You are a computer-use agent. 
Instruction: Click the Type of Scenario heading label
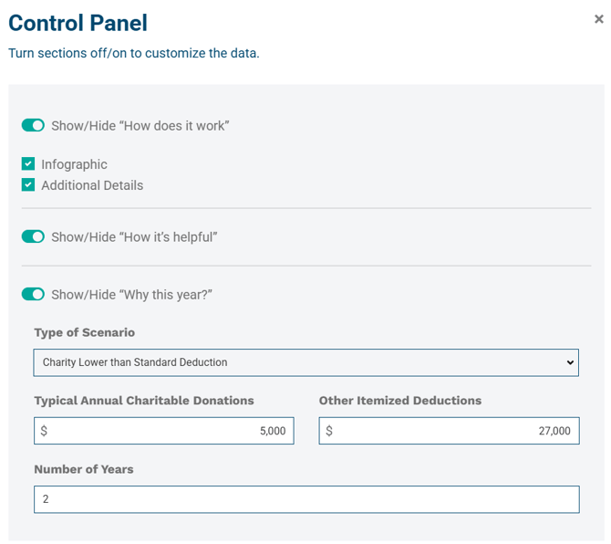pyautogui.click(x=84, y=332)
